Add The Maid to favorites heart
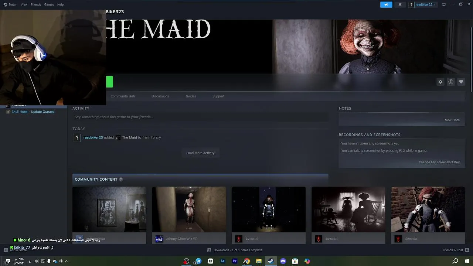 click(461, 82)
